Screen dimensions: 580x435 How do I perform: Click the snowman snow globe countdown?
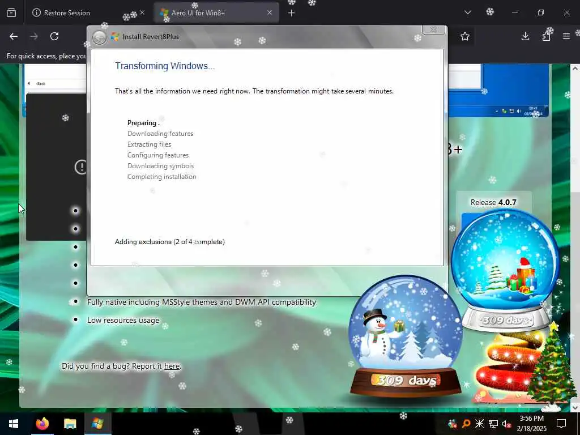pyautogui.click(x=406, y=336)
